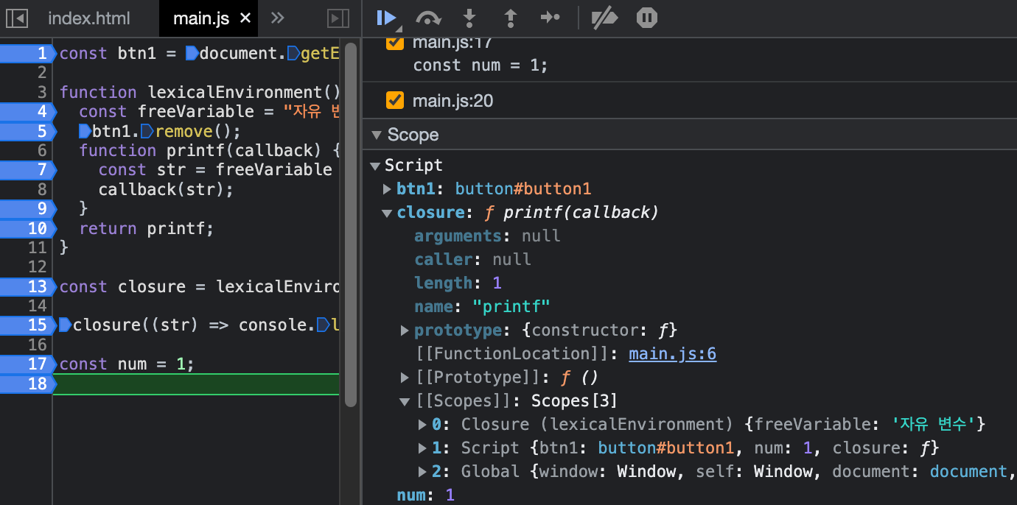The width and height of the screenshot is (1017, 505).
Task: Show the file navigator sidebar
Action: (16, 18)
